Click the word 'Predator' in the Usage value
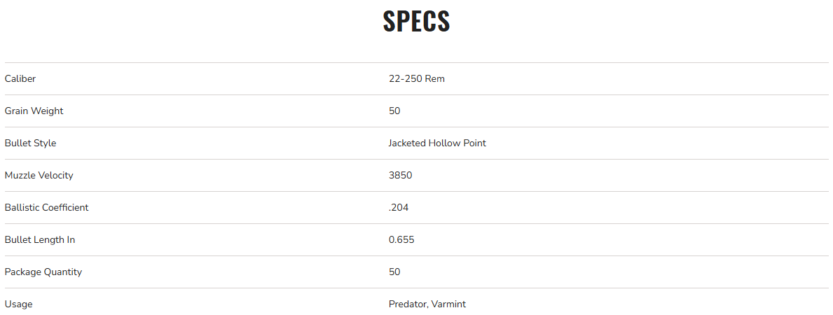The height and width of the screenshot is (315, 833). click(408, 304)
